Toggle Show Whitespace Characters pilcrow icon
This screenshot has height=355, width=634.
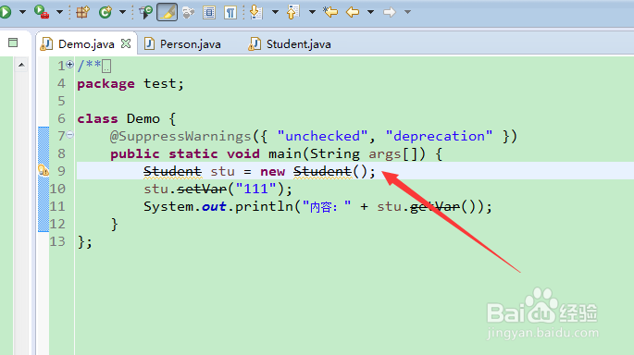[230, 13]
